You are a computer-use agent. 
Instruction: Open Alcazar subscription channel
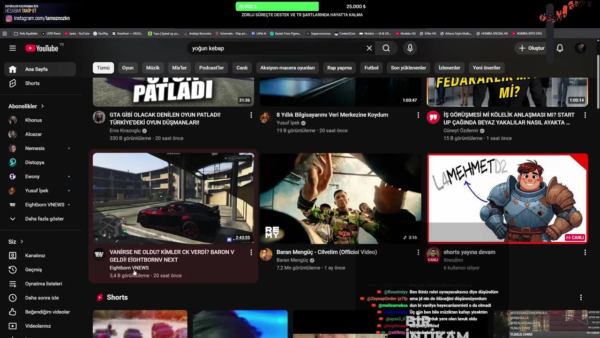click(x=40, y=134)
